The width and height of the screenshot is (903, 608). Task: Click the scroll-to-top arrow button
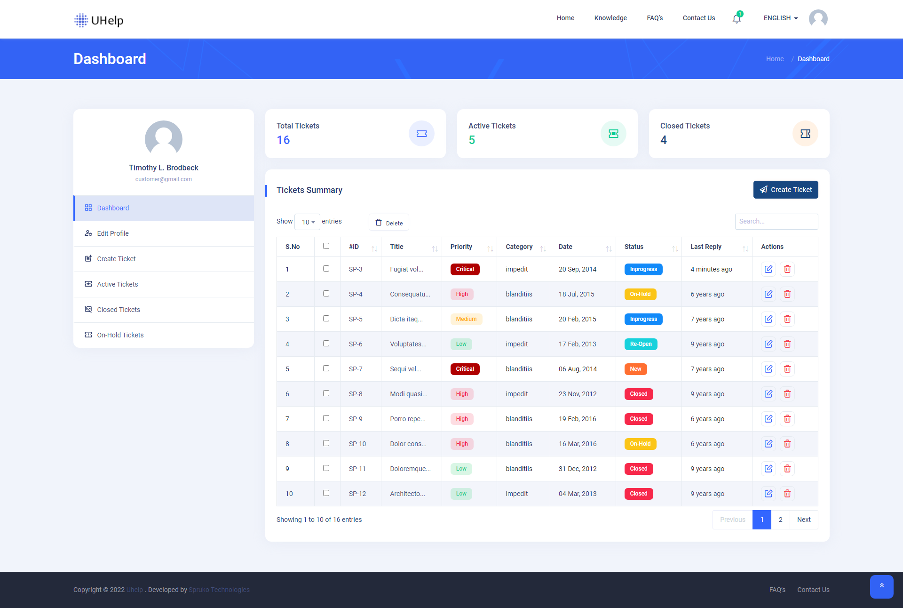tap(882, 586)
